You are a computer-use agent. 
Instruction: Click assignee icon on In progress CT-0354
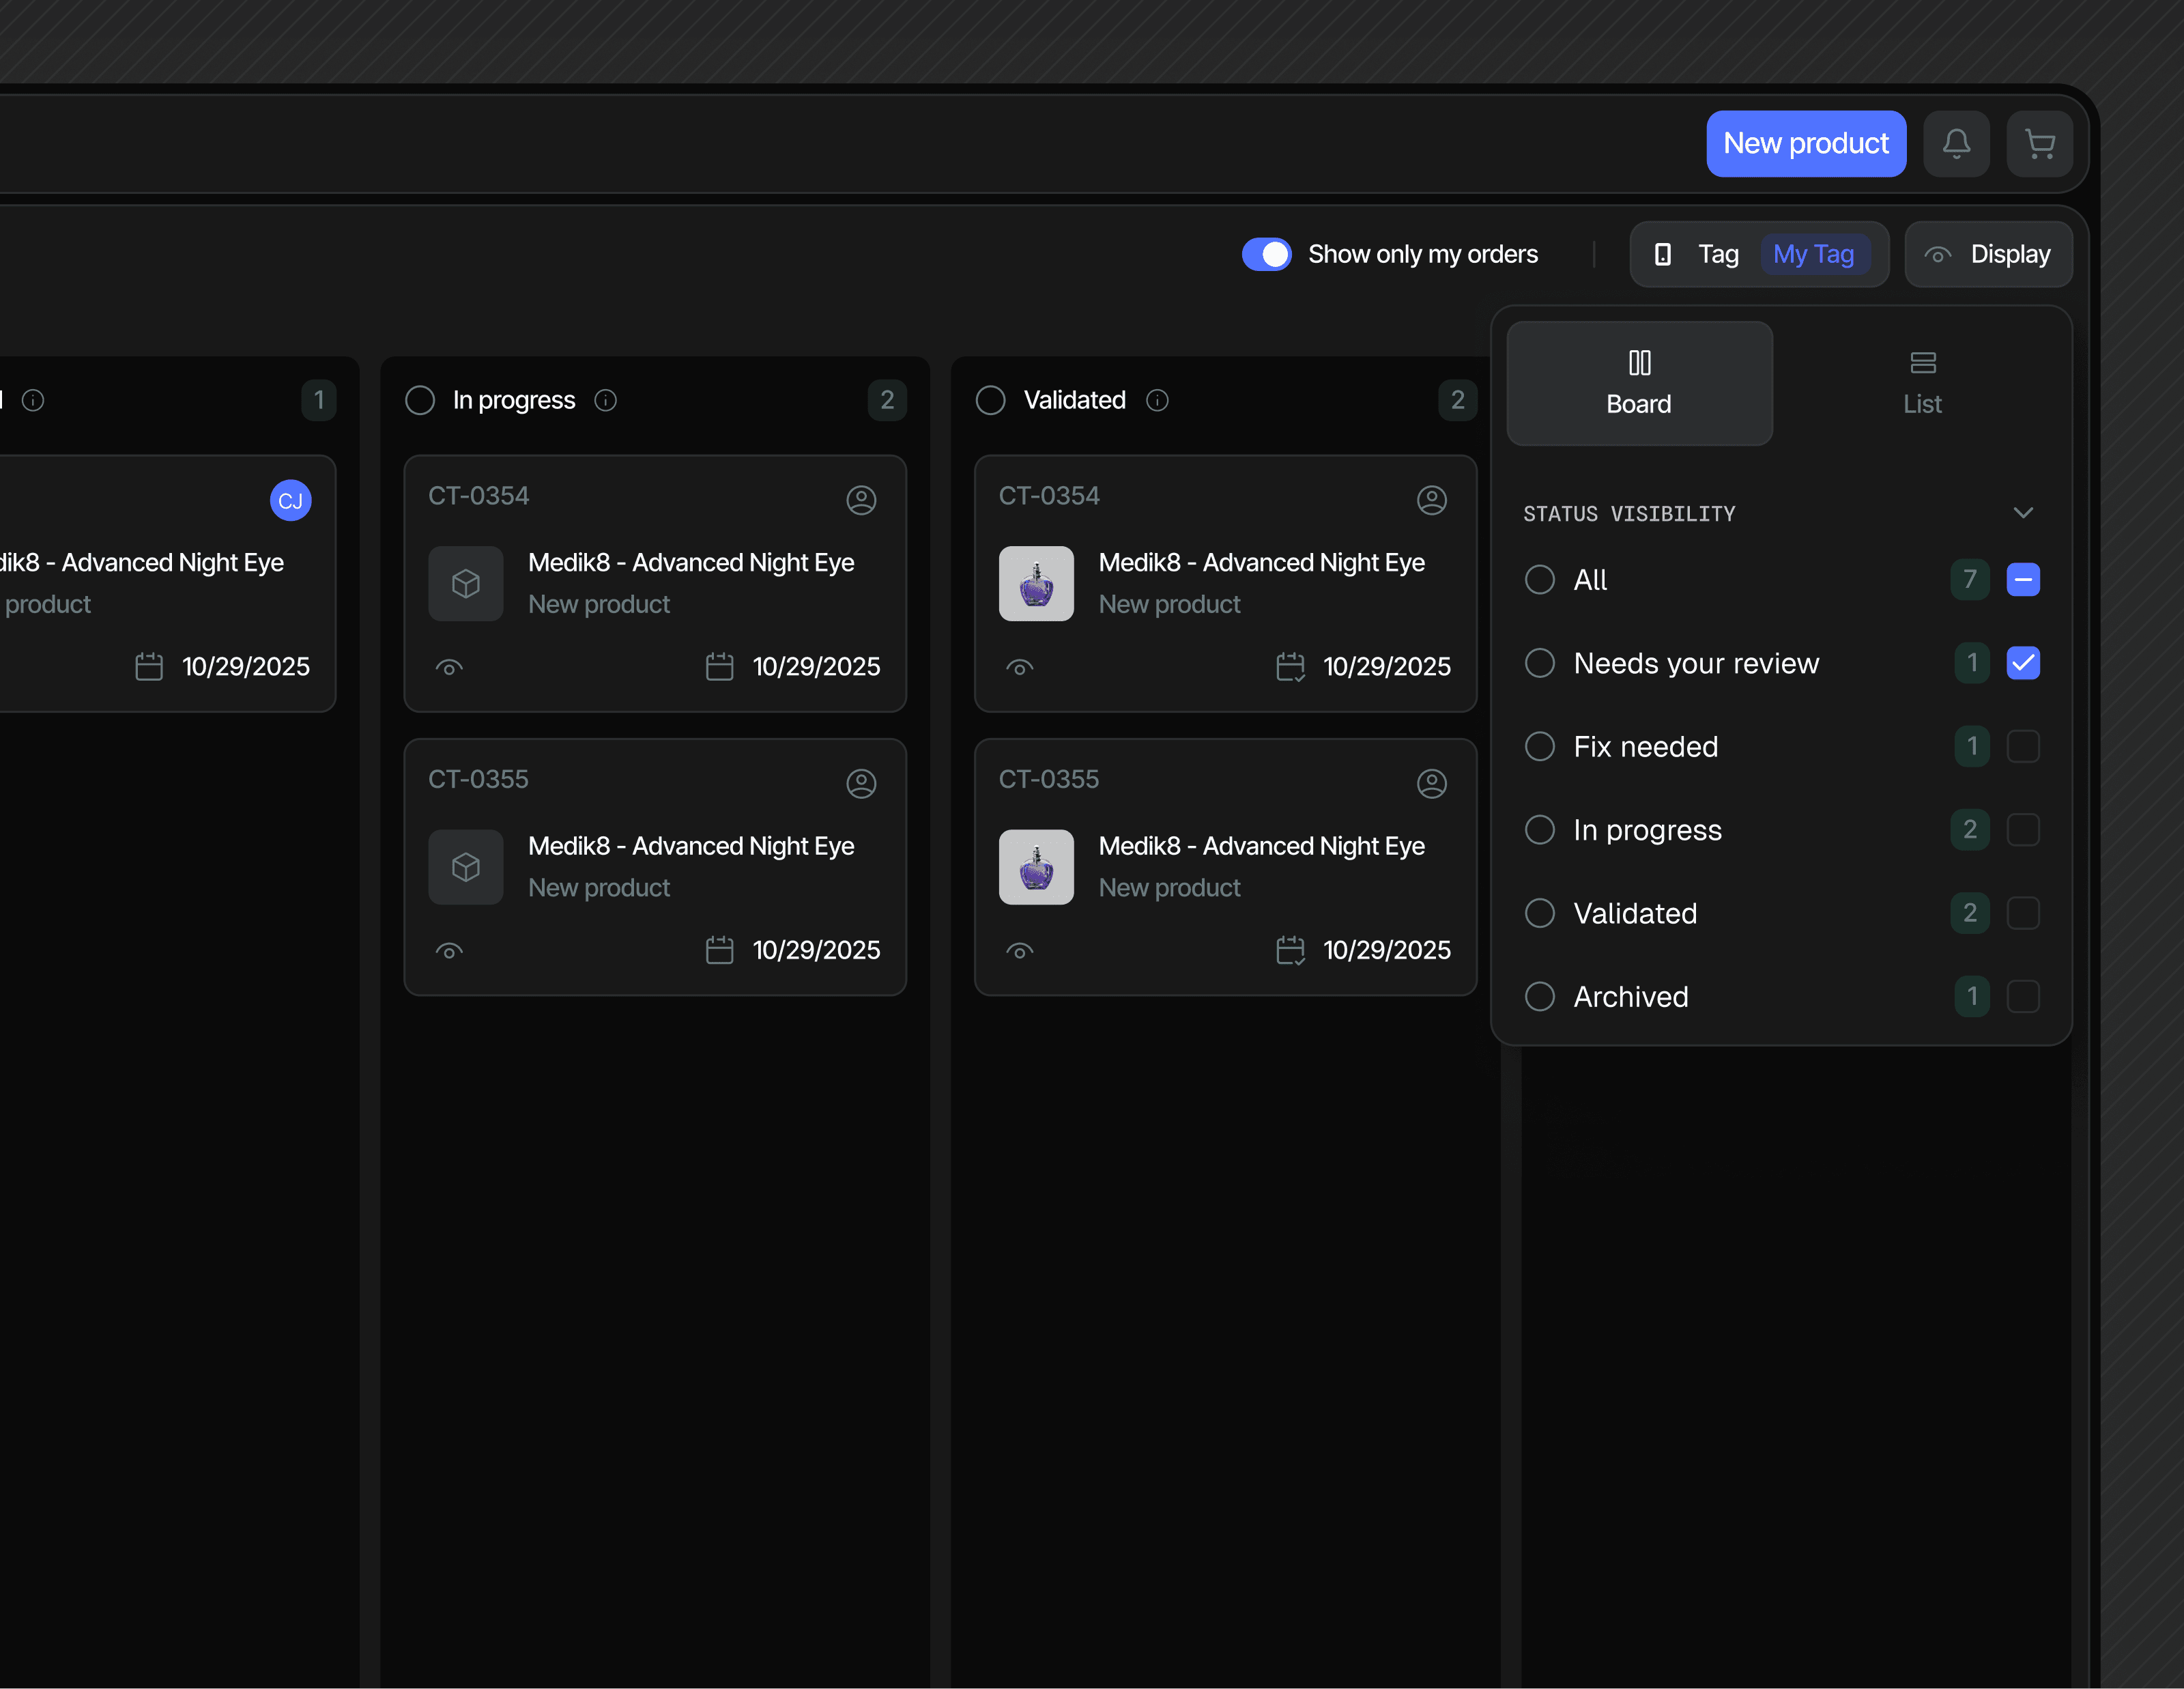pyautogui.click(x=861, y=500)
